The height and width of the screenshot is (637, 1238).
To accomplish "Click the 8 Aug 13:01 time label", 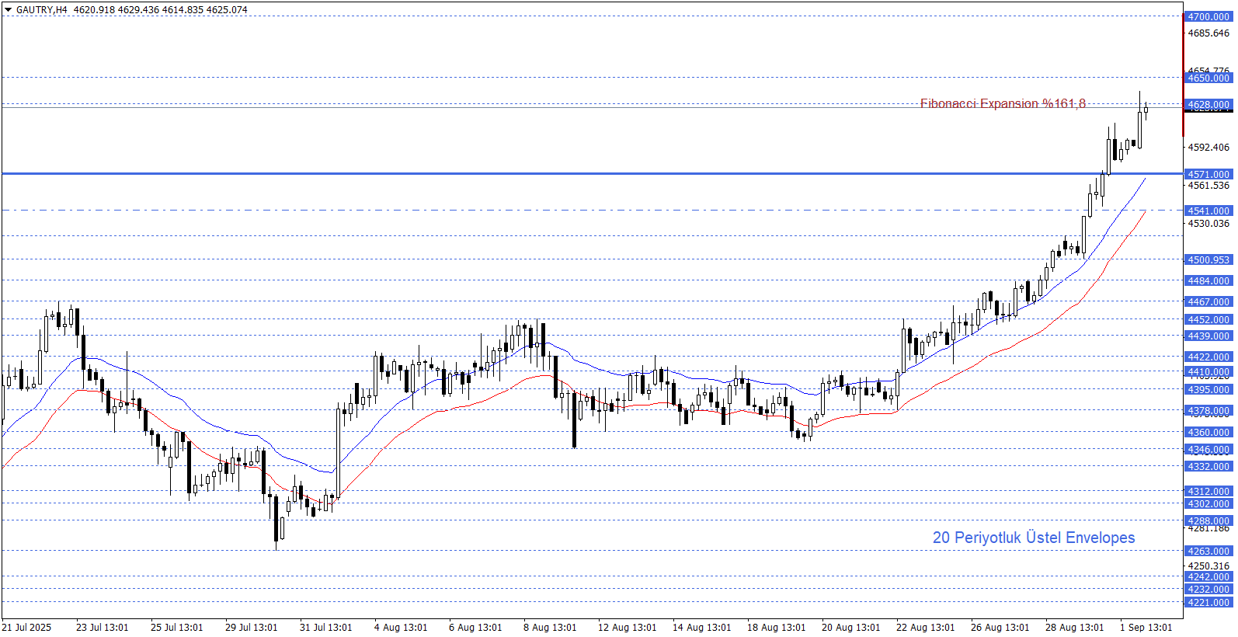I will pyautogui.click(x=550, y=628).
